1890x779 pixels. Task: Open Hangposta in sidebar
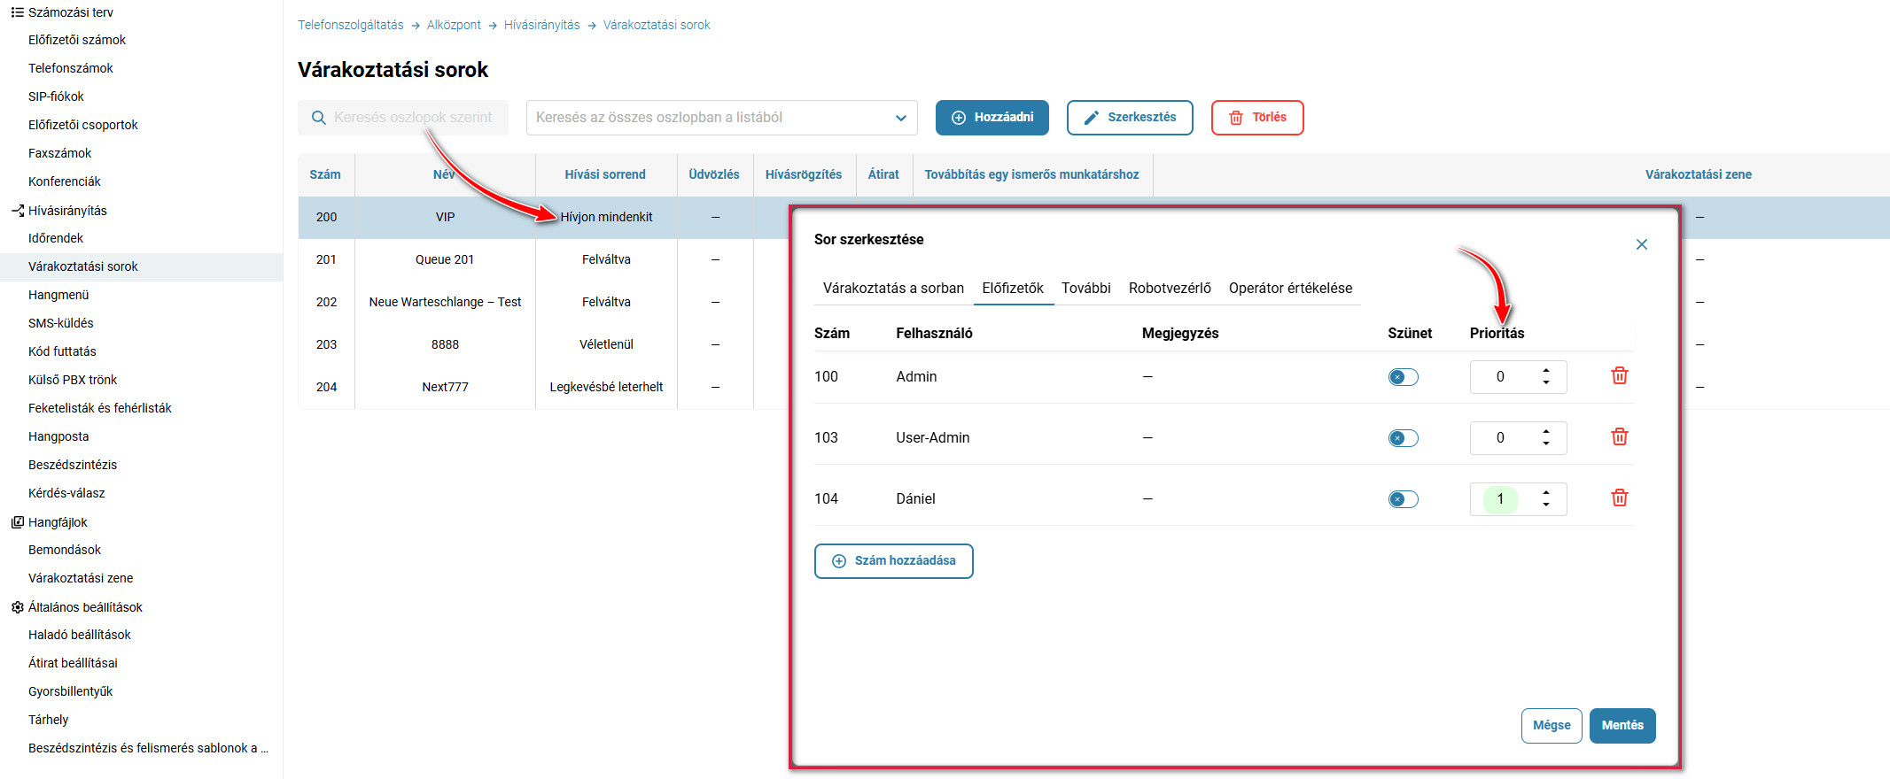point(58,436)
